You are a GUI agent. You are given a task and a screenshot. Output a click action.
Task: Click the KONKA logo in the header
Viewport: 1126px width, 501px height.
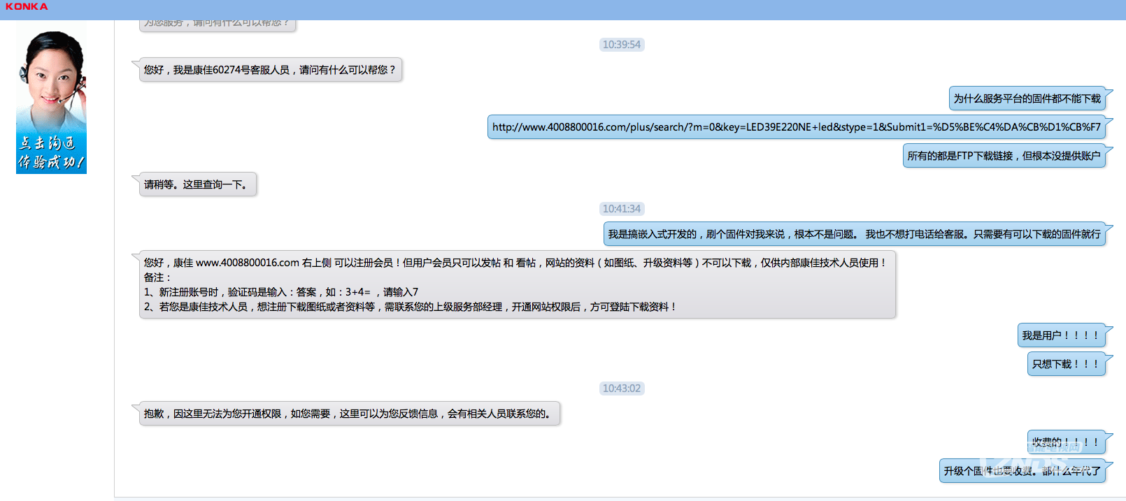(x=27, y=6)
